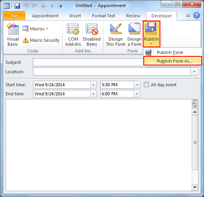204x197 pixels.
Task: Click the End time date field
Action: tap(62, 94)
